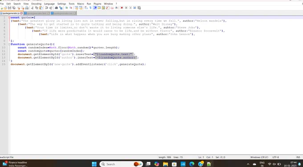Image resolution: width=303 pixels, height=167 pixels.
Task: Open the Function List toolbar icon
Action: coord(108,8)
